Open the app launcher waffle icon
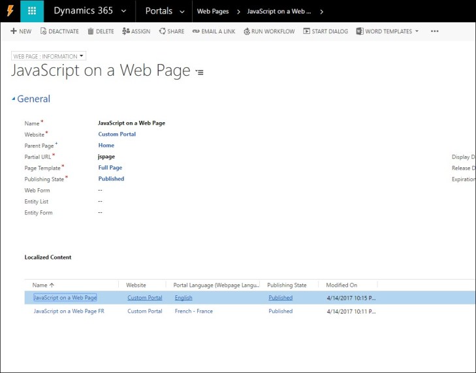The height and width of the screenshot is (373, 476). click(33, 11)
